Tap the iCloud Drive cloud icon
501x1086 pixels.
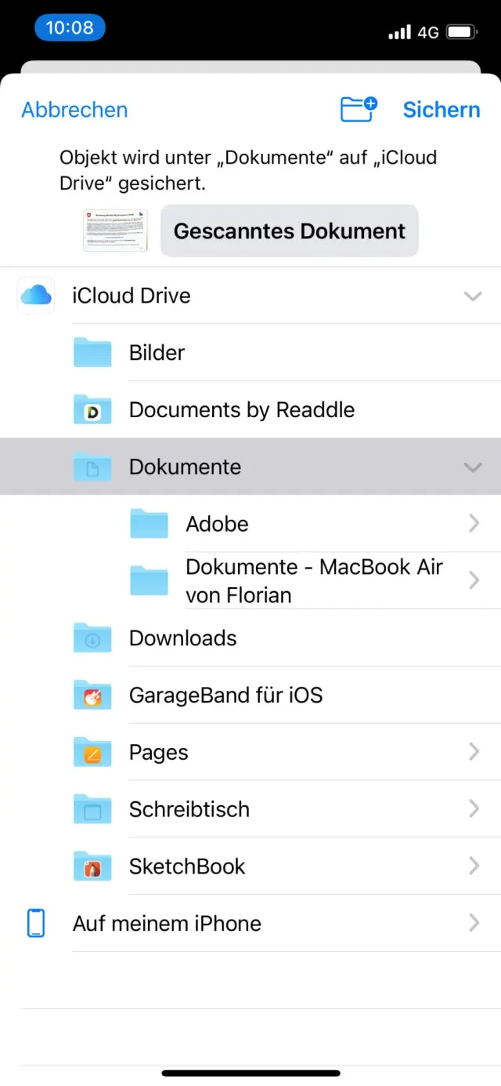tap(36, 296)
